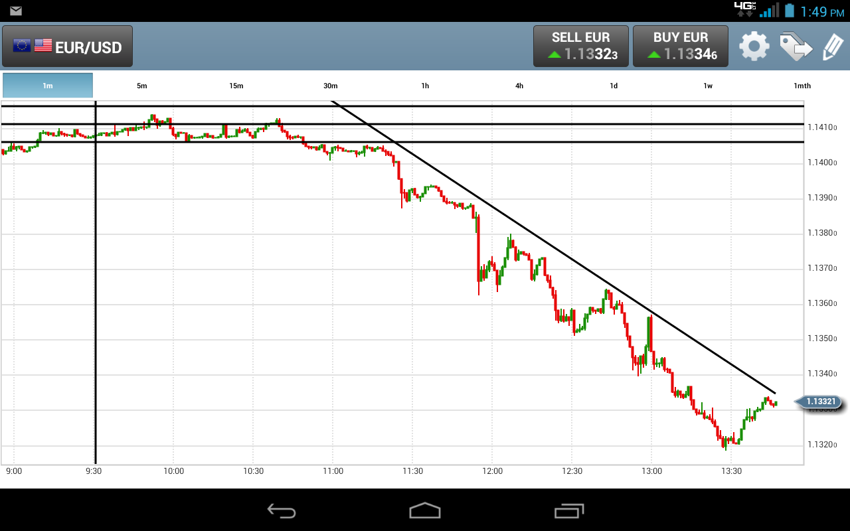Image resolution: width=850 pixels, height=531 pixels.
Task: Show the 4h timeframe chart
Action: pyautogui.click(x=519, y=86)
